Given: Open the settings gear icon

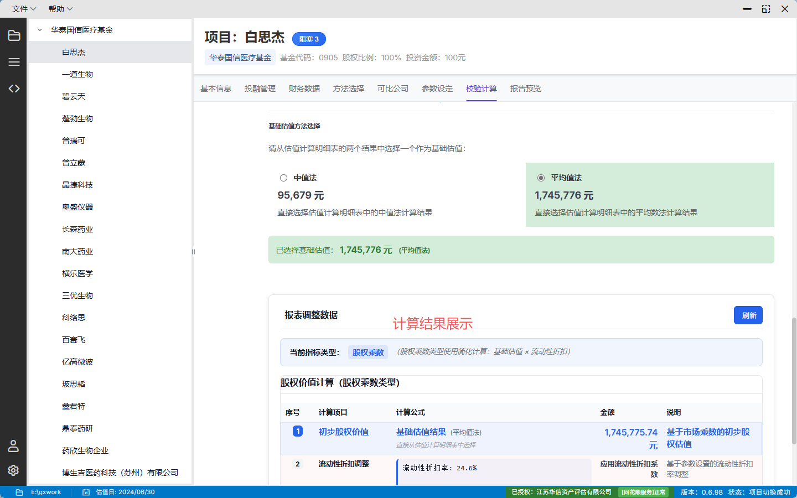Looking at the screenshot, I should pos(13,470).
